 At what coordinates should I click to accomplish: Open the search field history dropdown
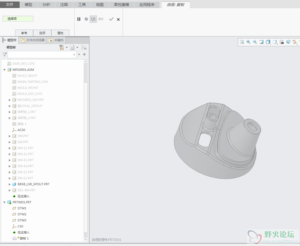tap(79, 55)
